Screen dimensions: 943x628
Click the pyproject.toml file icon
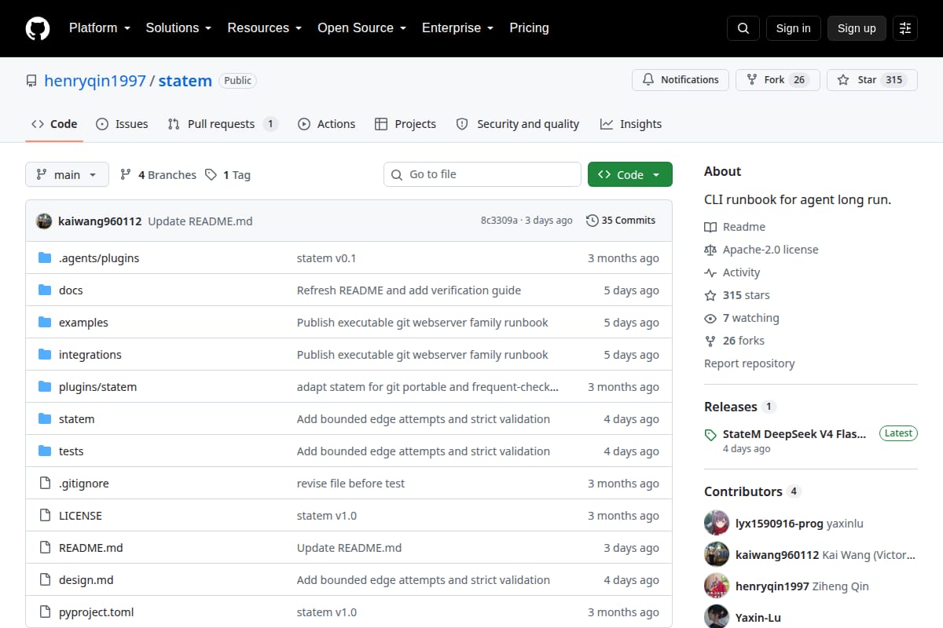click(45, 612)
